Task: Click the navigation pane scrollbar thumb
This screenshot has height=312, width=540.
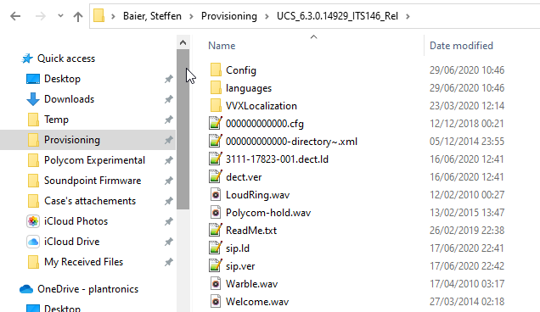Action: (183, 129)
